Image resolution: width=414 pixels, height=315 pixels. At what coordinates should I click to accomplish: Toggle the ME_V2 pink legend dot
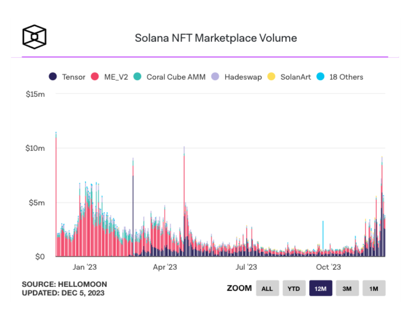tap(95, 77)
